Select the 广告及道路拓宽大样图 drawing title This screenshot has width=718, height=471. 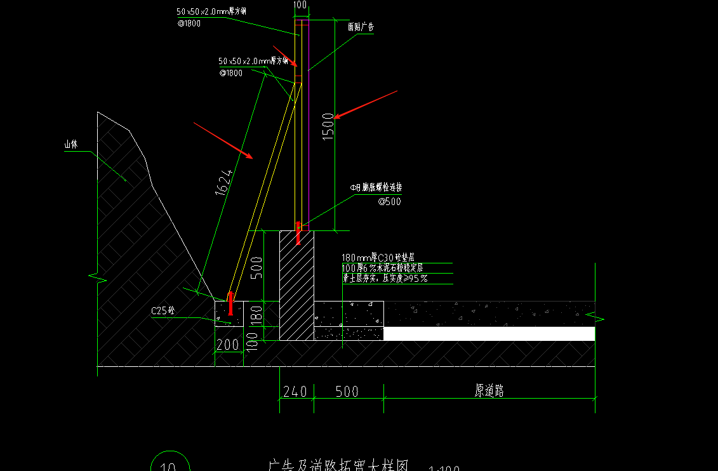click(338, 465)
